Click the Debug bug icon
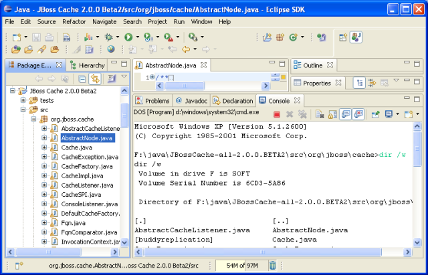The width and height of the screenshot is (428, 275). pyautogui.click(x=108, y=37)
